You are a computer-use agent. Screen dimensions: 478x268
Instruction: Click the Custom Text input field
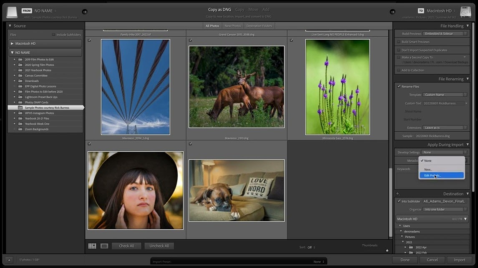[x=445, y=103]
